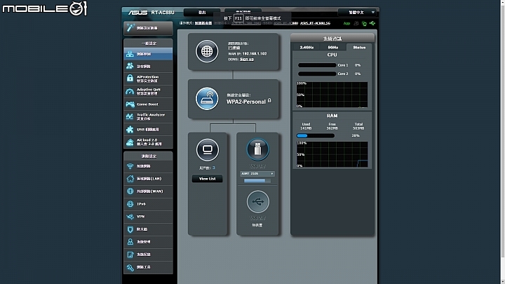Screen dimensions: 505x284
Task: Switch to the 5GHz tab
Action: [x=333, y=48]
